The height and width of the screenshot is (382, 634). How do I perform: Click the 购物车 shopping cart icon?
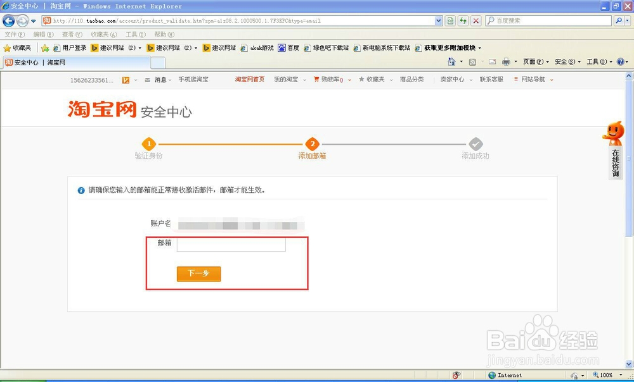[316, 80]
